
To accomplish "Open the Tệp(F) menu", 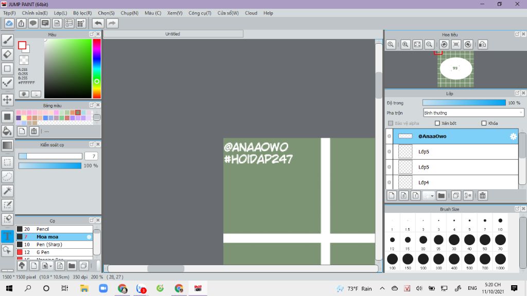I will tap(9, 13).
